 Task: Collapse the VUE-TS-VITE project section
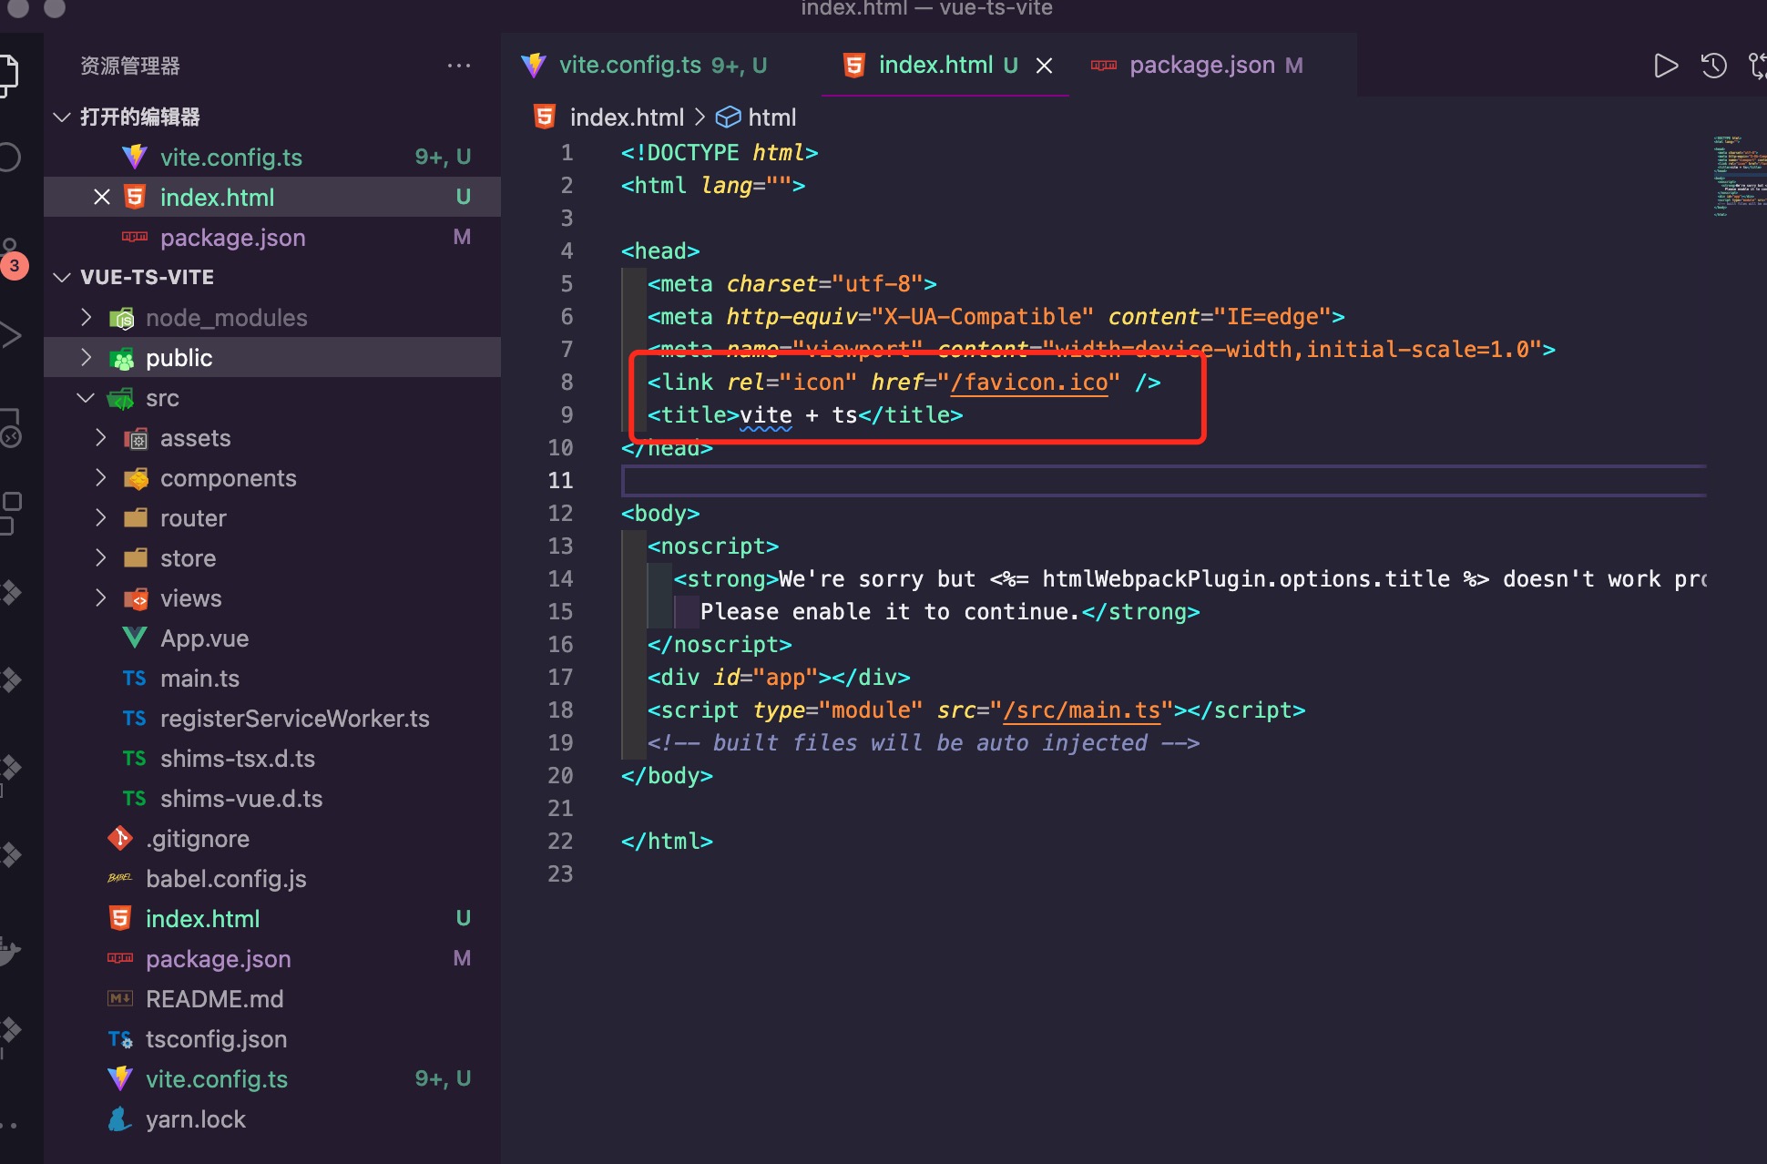[62, 277]
